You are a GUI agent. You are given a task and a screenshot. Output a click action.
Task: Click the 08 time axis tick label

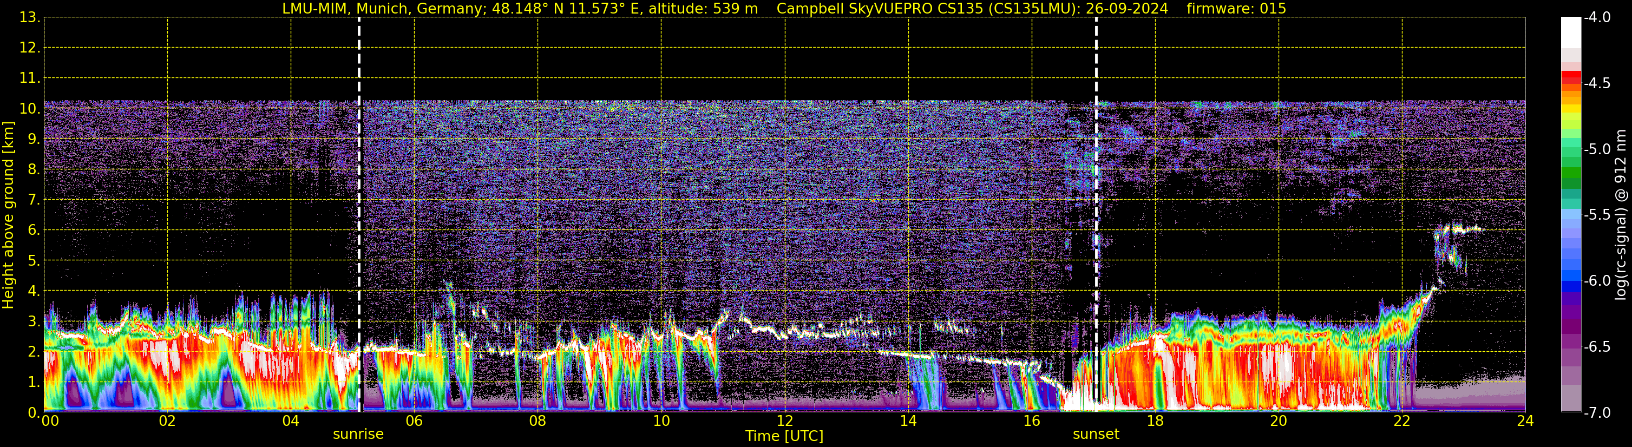538,421
